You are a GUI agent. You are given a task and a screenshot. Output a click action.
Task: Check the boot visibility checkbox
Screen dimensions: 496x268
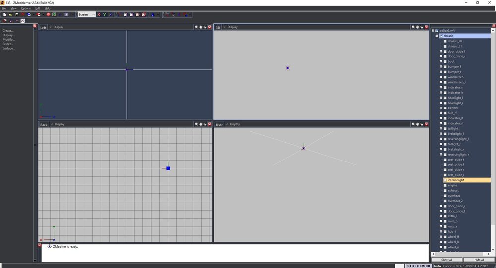[x=445, y=61]
